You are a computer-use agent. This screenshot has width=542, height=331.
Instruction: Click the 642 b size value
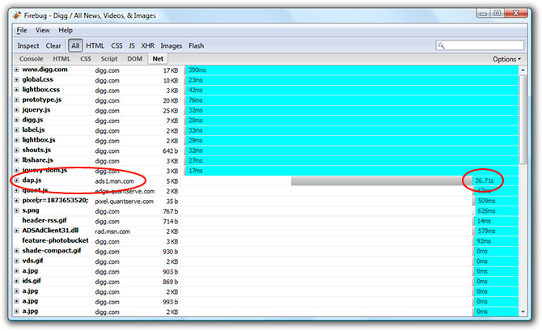(171, 151)
